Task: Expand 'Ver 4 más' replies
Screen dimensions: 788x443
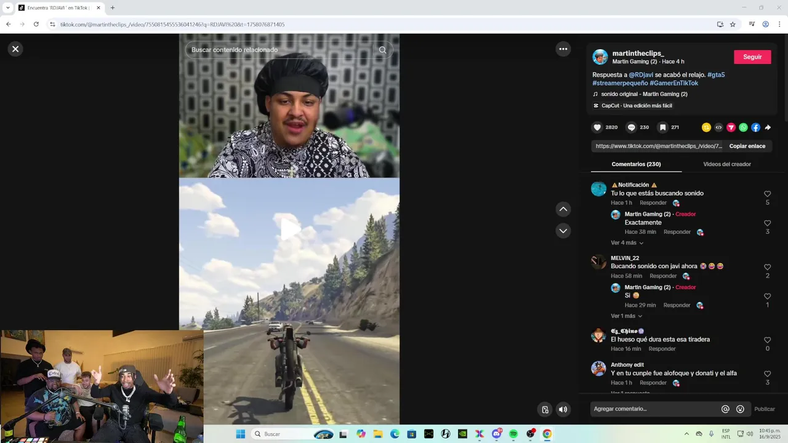Action: point(627,243)
